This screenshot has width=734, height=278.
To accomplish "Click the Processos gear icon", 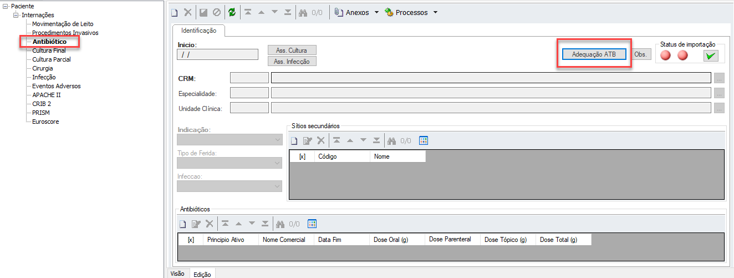I will [x=389, y=12].
